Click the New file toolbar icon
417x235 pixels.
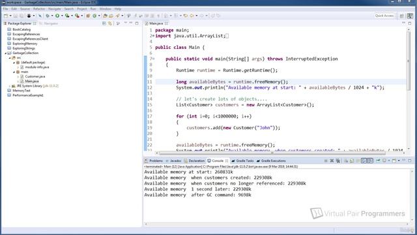(6, 16)
